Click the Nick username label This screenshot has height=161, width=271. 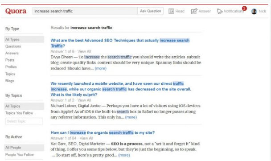pyautogui.click(x=262, y=11)
